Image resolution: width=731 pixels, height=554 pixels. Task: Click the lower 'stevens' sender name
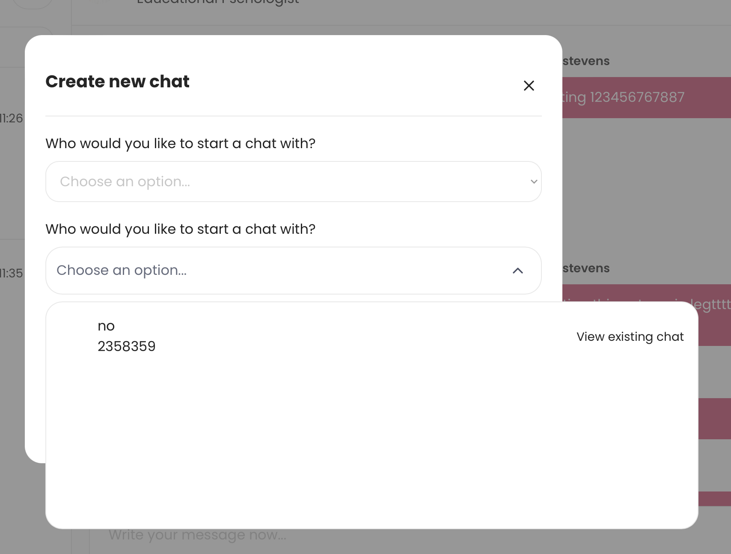[x=586, y=268]
